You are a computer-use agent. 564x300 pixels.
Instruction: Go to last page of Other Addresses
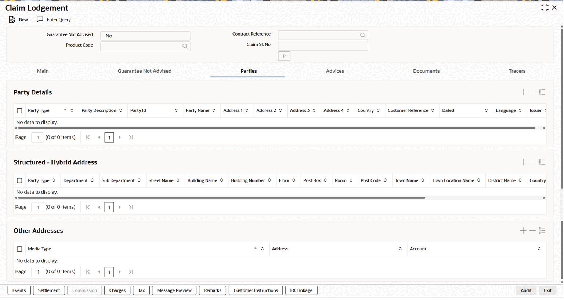click(x=131, y=272)
